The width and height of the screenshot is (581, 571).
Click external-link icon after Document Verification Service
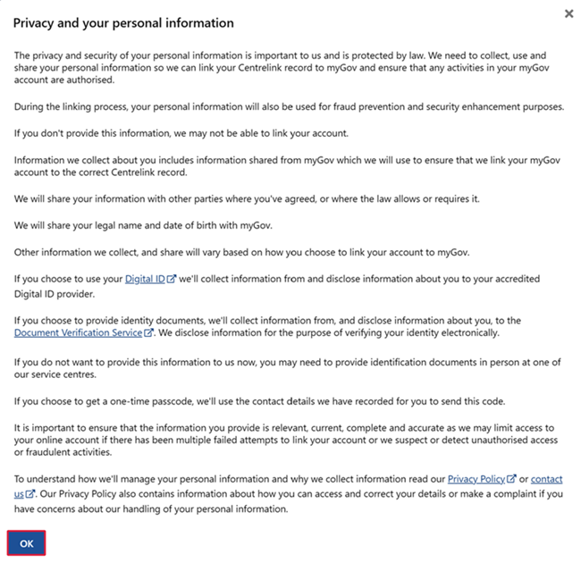tap(149, 332)
